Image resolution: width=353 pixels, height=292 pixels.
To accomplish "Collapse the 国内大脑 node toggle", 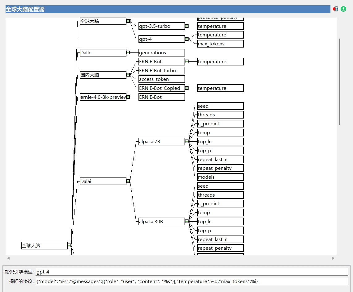I will click(128, 75).
